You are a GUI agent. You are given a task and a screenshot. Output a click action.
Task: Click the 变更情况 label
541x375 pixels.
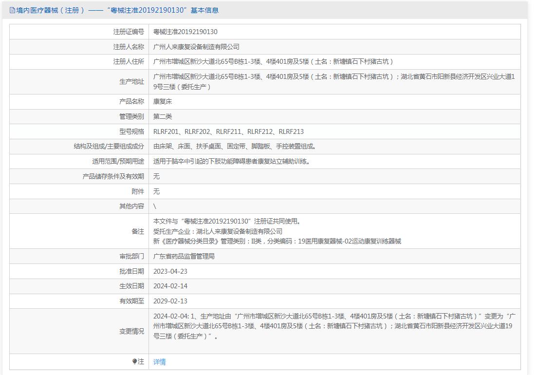tap(131, 331)
